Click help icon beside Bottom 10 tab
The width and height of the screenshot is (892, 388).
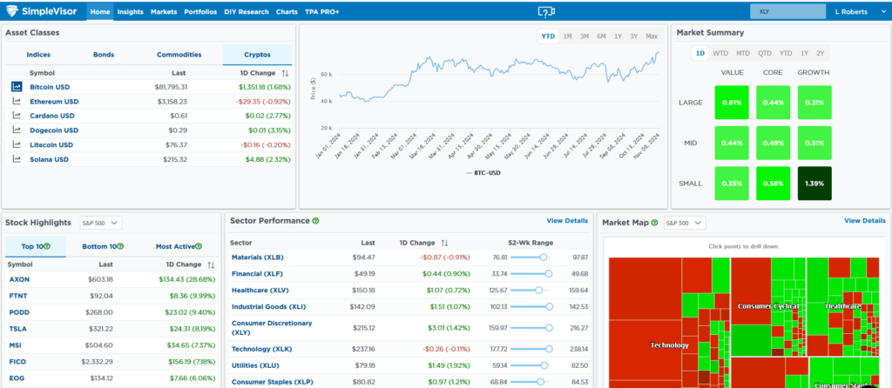pos(120,246)
